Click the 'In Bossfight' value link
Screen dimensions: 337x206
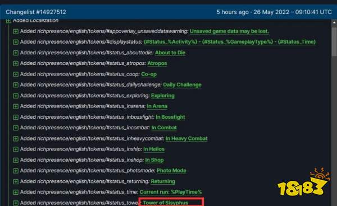[x=170, y=117]
